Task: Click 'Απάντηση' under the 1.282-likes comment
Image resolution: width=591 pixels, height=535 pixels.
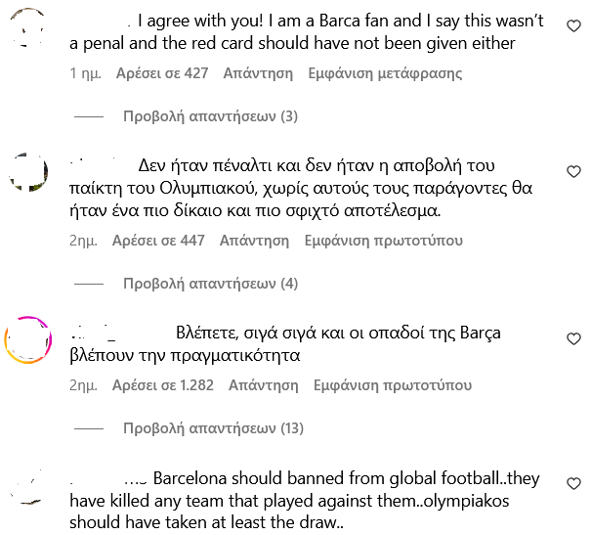Action: pyautogui.click(x=263, y=385)
